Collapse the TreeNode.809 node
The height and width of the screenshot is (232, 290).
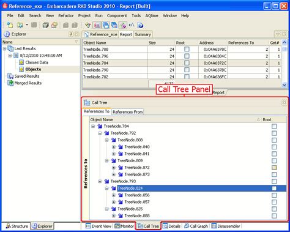point(106,161)
